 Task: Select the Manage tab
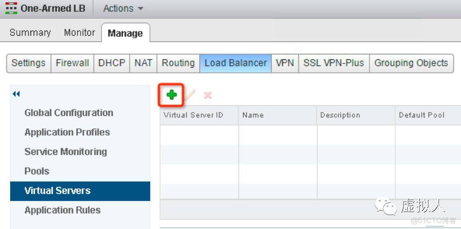click(x=125, y=33)
